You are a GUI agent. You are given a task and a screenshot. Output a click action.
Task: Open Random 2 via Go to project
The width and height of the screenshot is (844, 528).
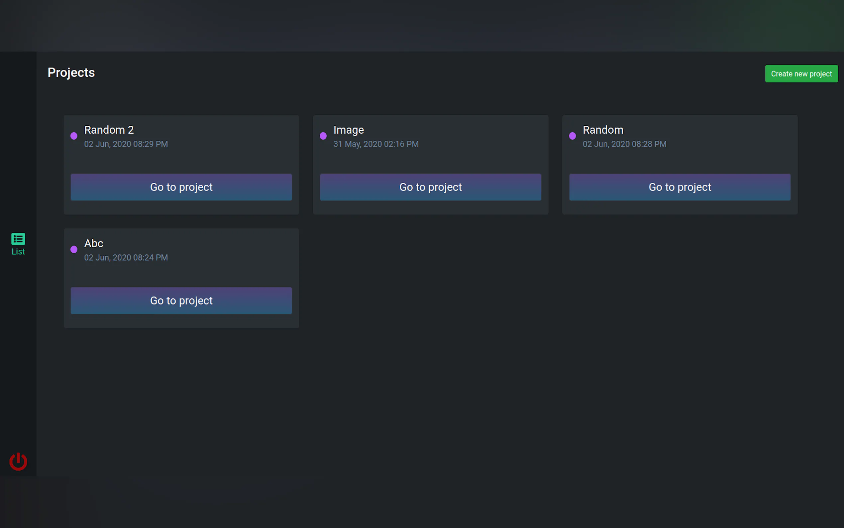181,187
